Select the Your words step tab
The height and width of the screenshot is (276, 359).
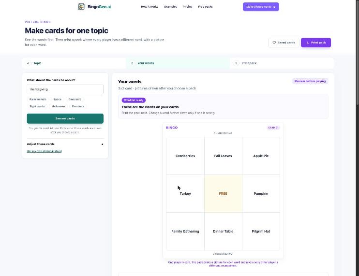coord(178,63)
